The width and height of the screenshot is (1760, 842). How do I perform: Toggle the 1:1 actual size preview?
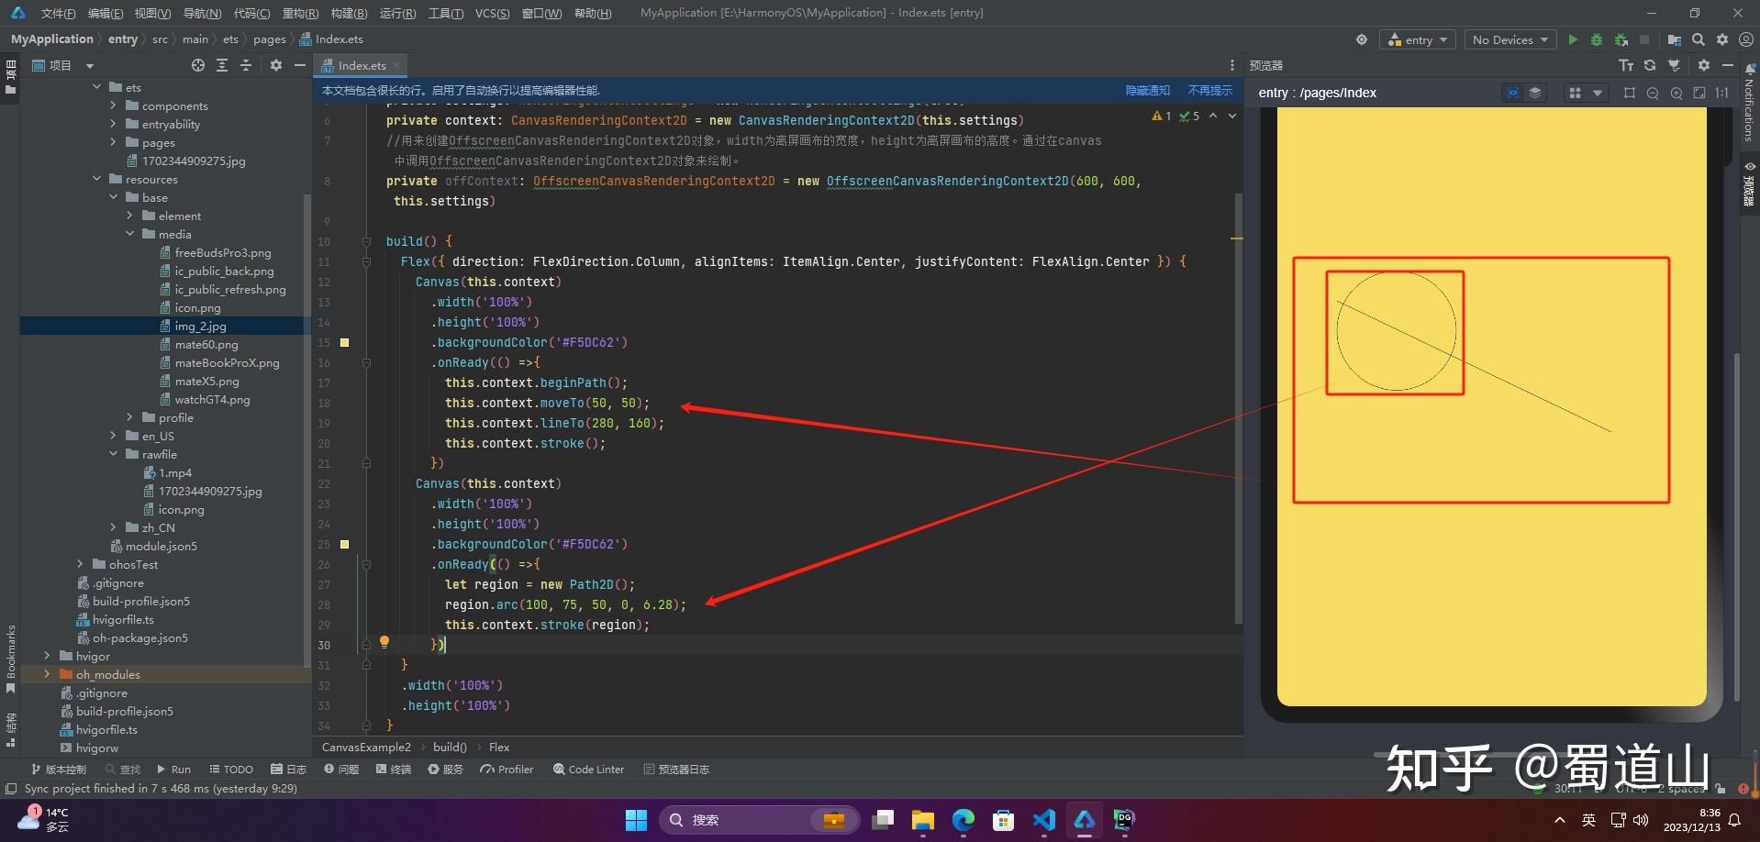click(x=1721, y=93)
